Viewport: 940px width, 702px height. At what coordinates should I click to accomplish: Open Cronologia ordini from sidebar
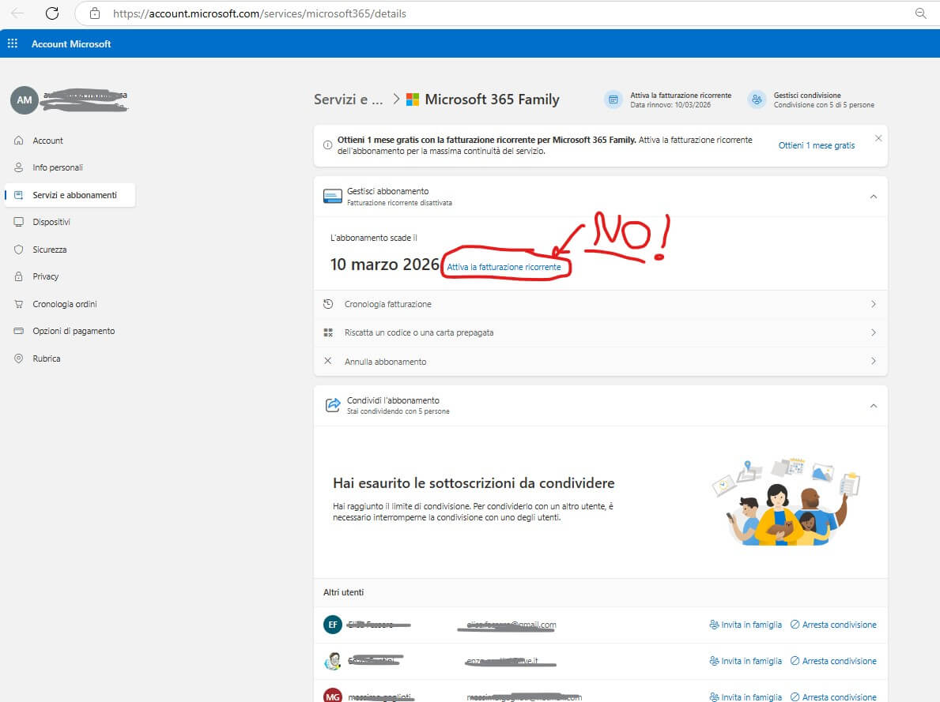[x=65, y=304]
